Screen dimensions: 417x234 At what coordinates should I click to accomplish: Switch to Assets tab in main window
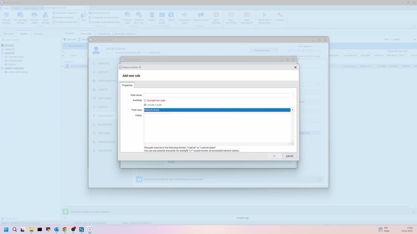[38, 34]
